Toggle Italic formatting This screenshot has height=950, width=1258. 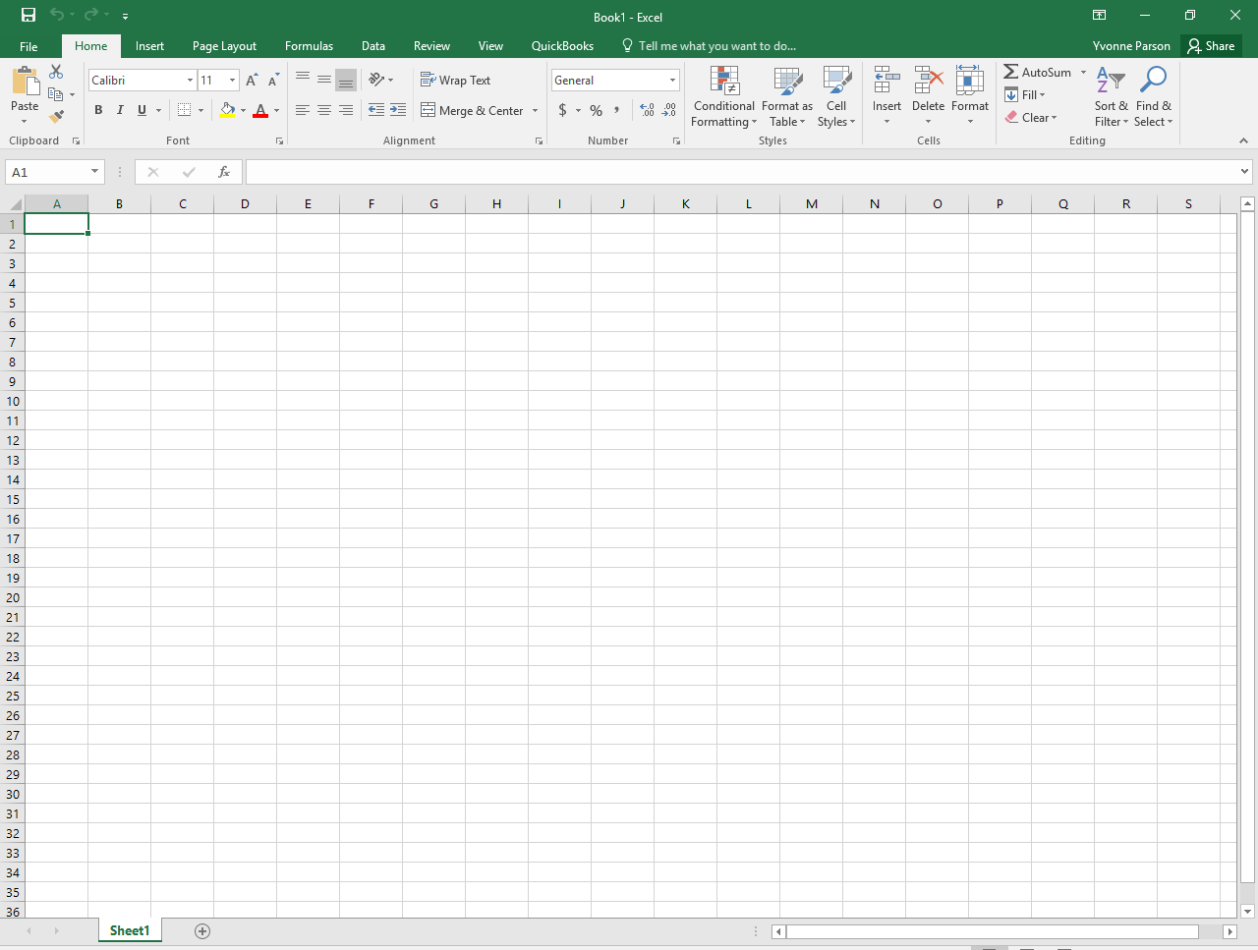(120, 110)
